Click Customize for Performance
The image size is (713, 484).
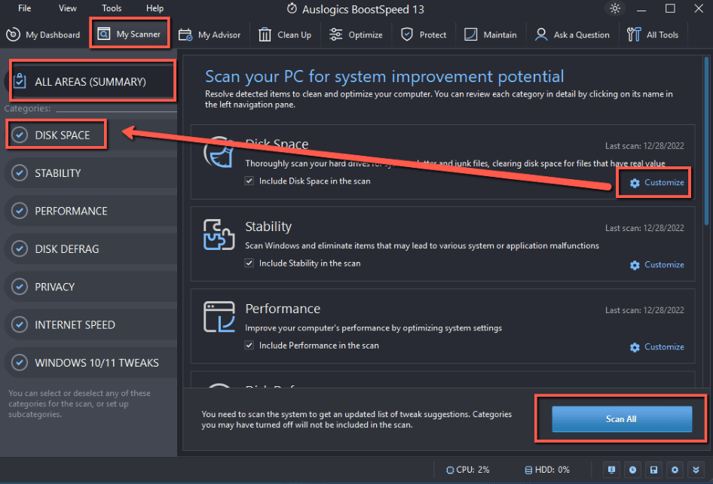point(657,347)
